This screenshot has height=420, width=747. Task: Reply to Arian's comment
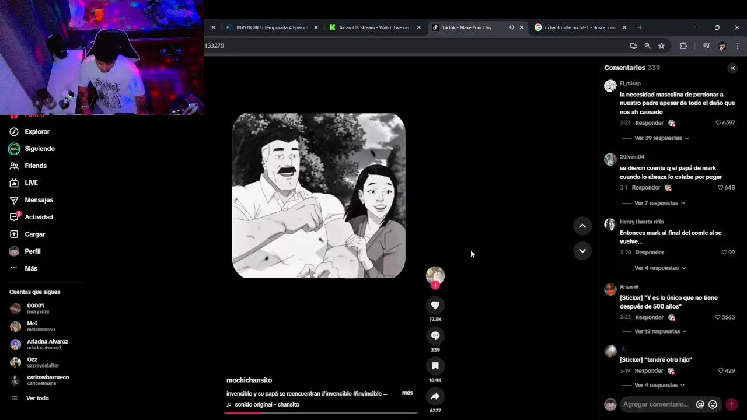650,317
